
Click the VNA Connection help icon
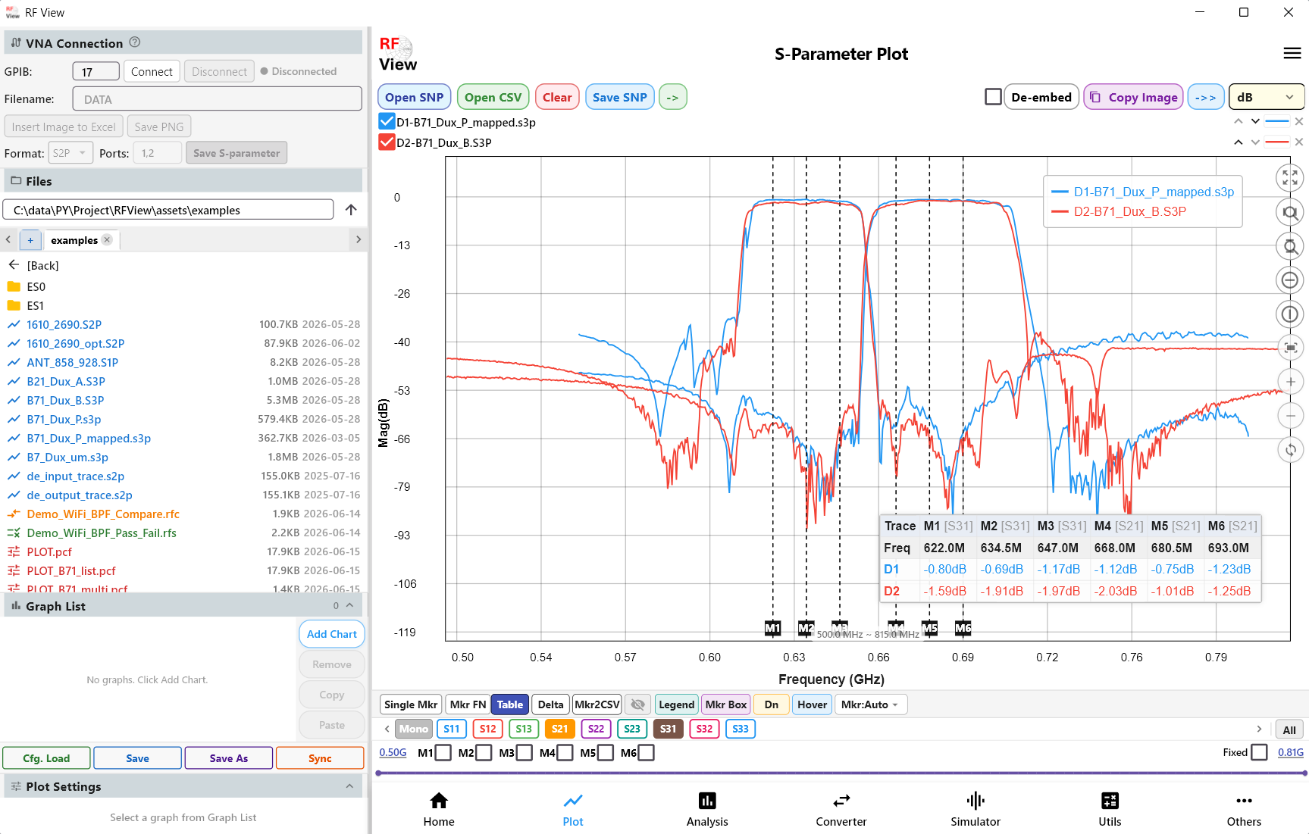click(135, 42)
